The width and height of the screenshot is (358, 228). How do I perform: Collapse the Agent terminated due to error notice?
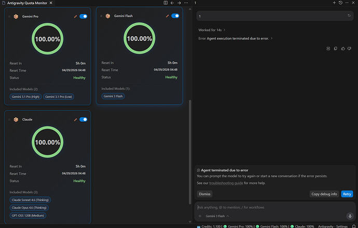(x=198, y=170)
